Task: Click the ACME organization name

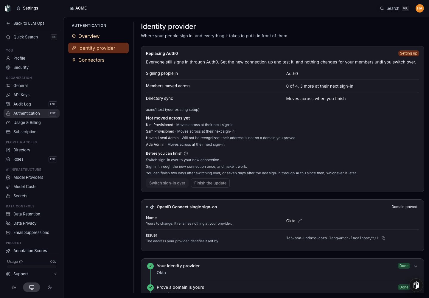Action: click(81, 8)
